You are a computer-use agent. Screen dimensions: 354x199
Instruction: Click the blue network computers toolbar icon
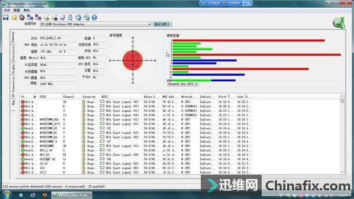(x=30, y=17)
